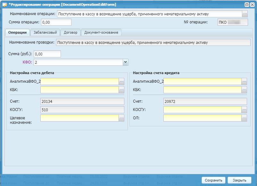This screenshot has height=186, width=257.
Task: Click the Сумма операции input field
Action: tap(56, 22)
